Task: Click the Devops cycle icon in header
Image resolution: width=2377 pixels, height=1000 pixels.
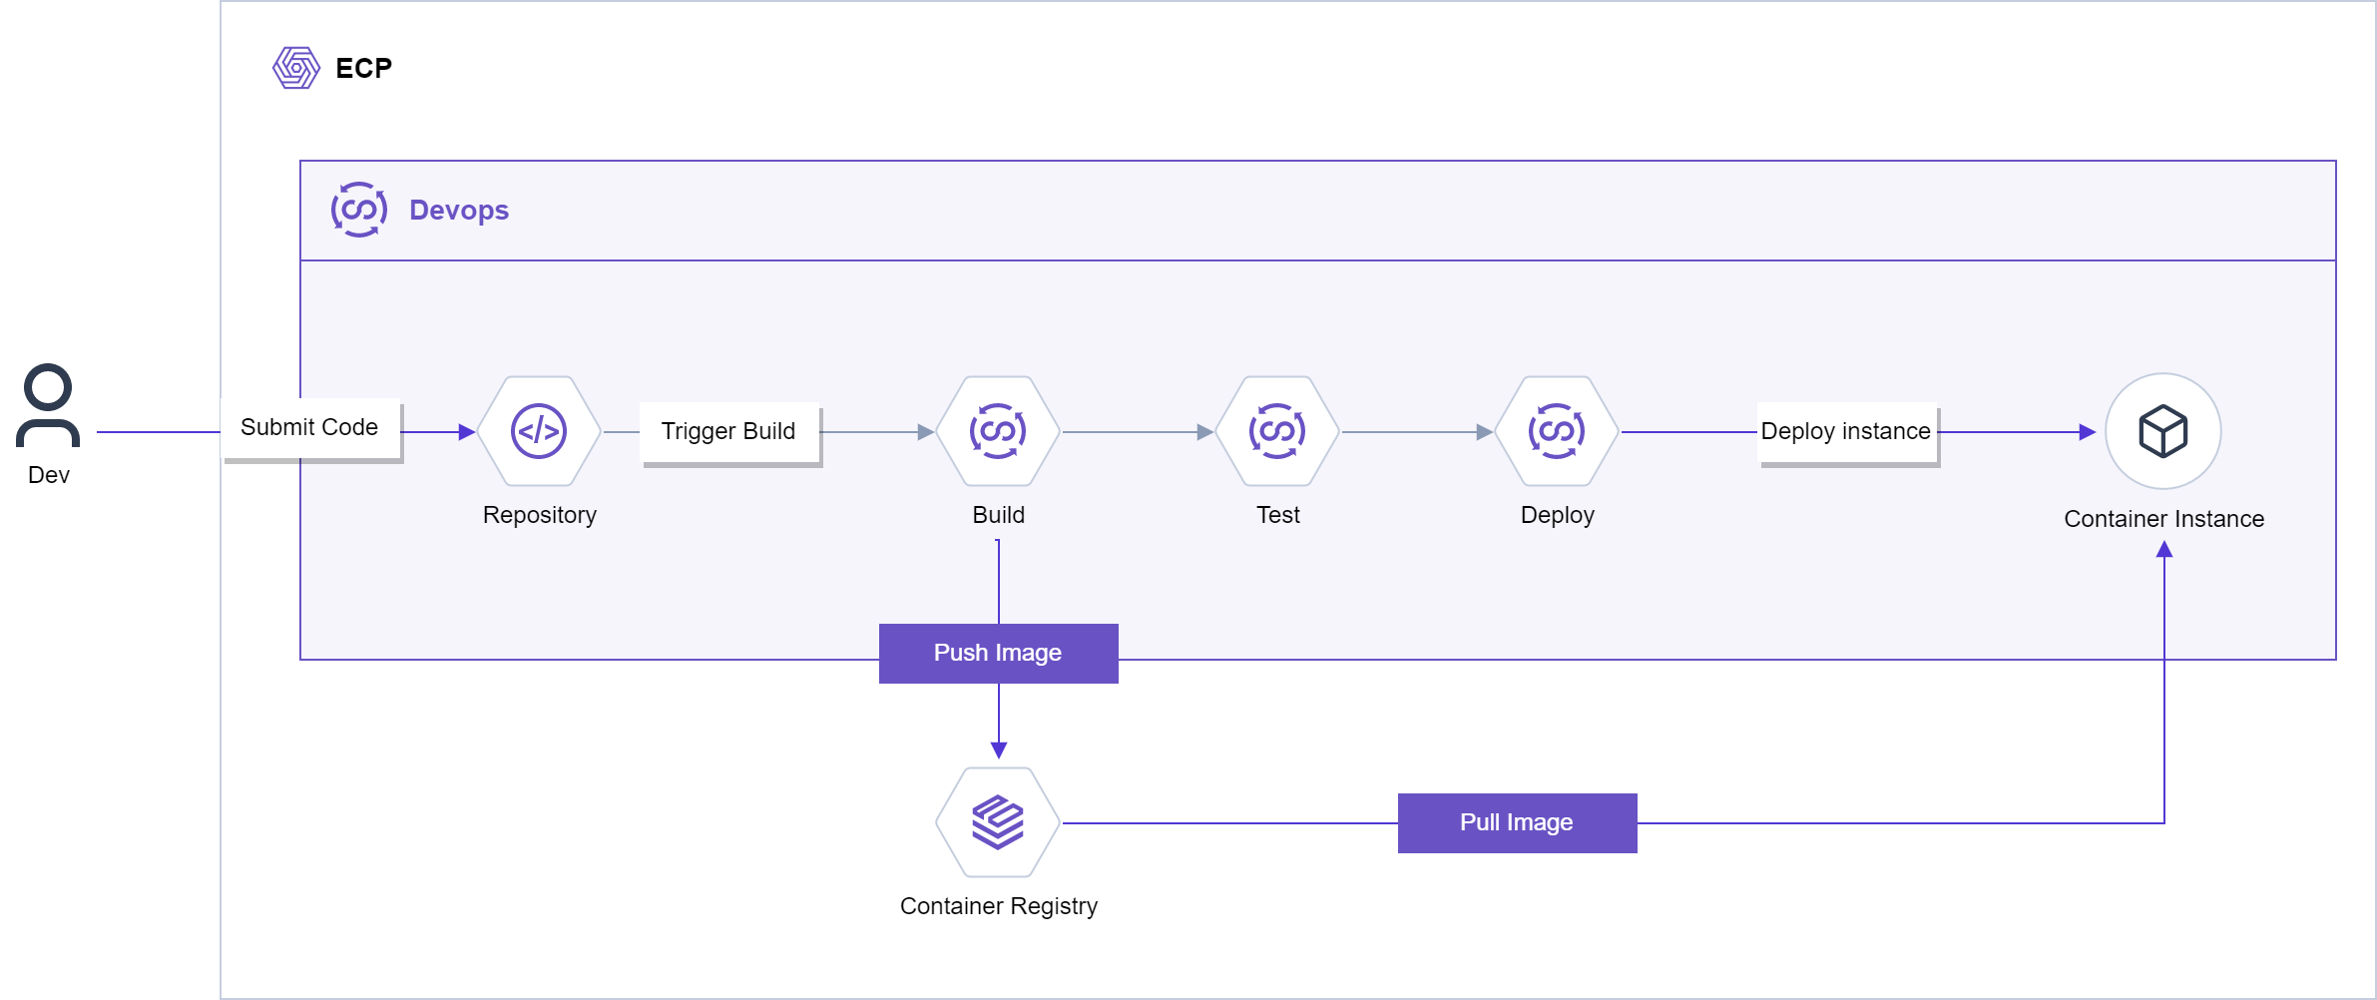Action: [359, 210]
